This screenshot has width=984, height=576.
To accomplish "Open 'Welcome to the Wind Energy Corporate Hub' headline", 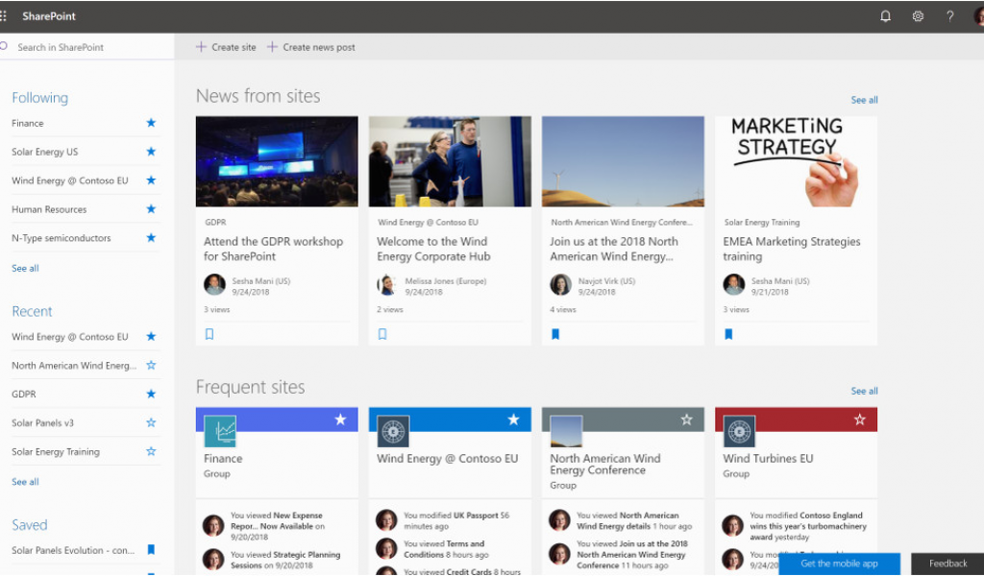I will click(x=433, y=249).
